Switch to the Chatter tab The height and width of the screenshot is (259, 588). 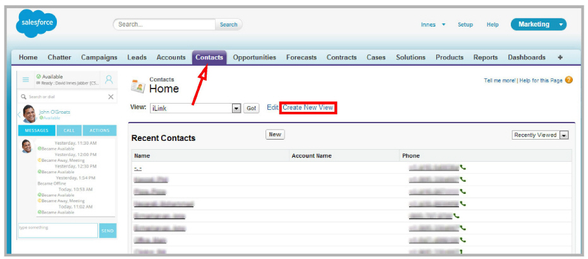59,57
